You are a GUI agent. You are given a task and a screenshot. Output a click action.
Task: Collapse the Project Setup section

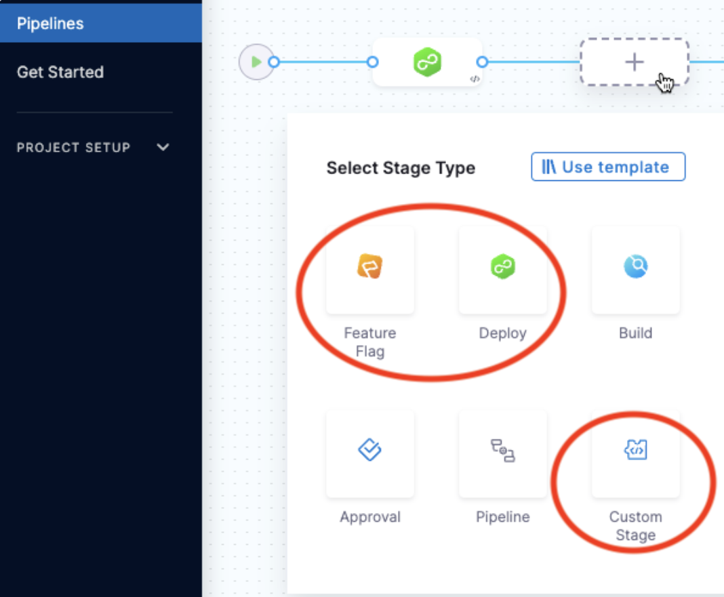pos(162,147)
